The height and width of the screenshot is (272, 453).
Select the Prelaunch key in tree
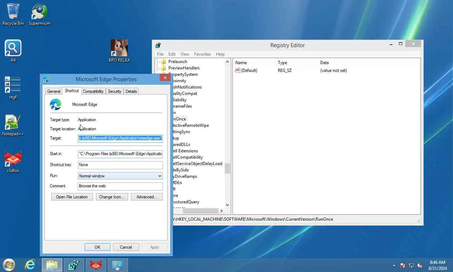pyautogui.click(x=178, y=62)
